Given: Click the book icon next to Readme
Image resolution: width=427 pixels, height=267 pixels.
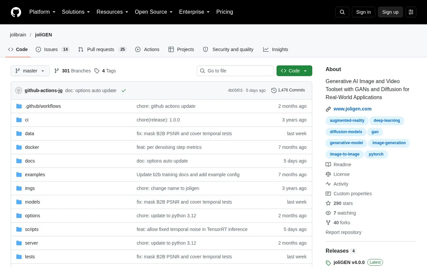Looking at the screenshot, I should click(328, 165).
